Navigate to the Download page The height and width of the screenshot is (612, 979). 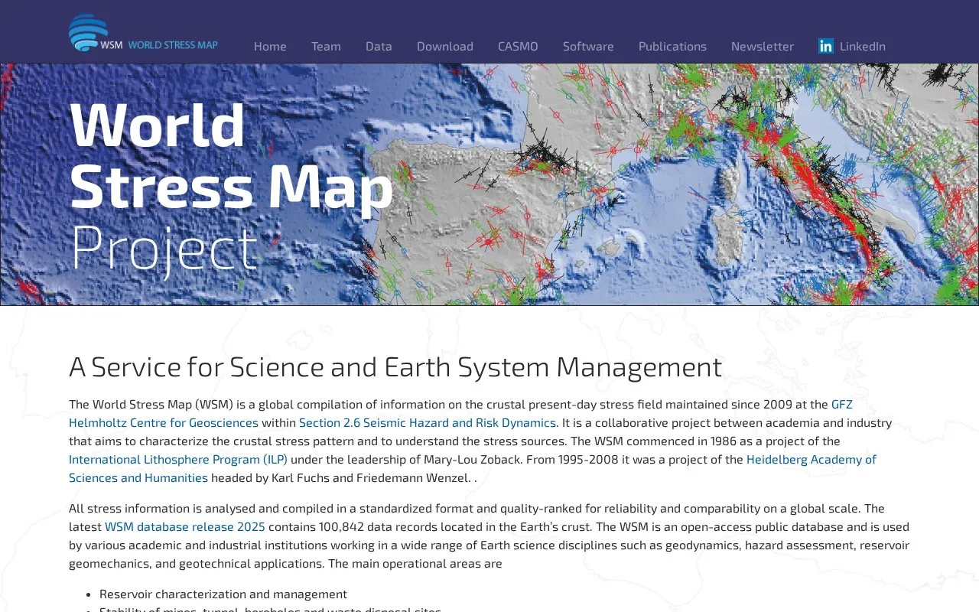click(445, 46)
